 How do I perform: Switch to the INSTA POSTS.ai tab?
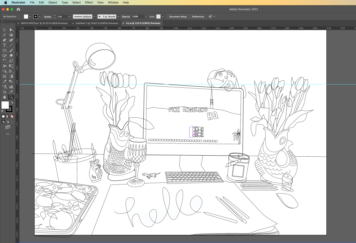(43, 23)
